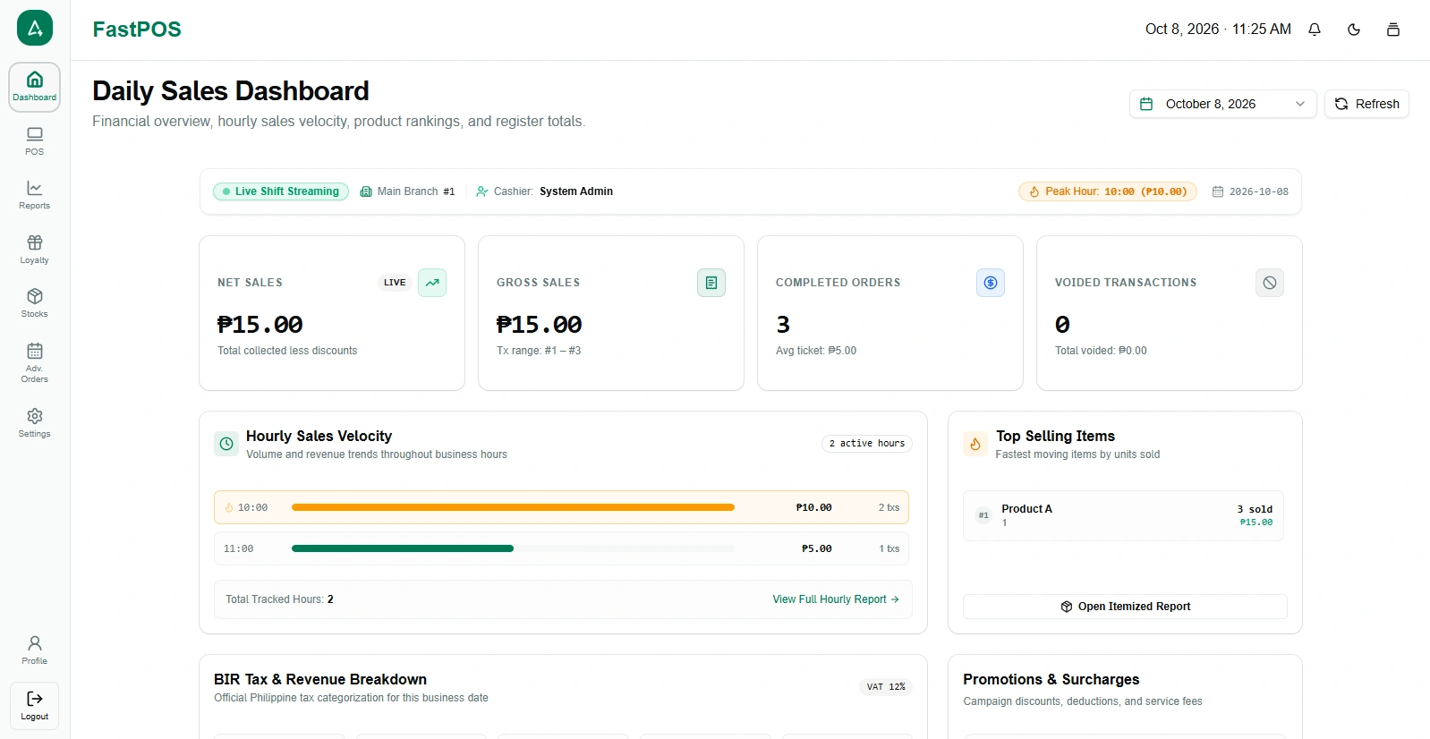
Task: Click 'Avg ticket: ₱5.00' text
Action: click(x=816, y=351)
